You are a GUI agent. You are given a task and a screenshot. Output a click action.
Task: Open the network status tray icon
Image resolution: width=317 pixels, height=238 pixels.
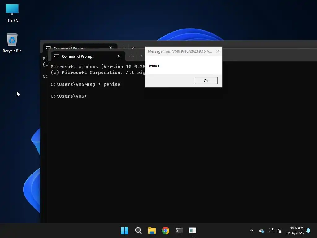pyautogui.click(x=271, y=231)
